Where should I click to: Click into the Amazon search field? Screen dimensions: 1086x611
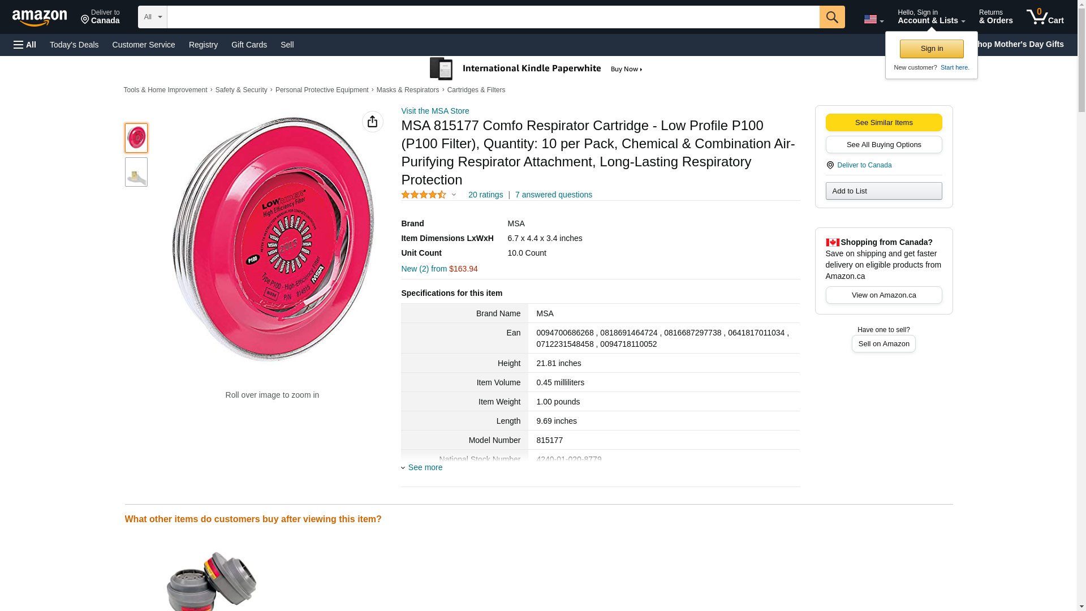pos(493,17)
